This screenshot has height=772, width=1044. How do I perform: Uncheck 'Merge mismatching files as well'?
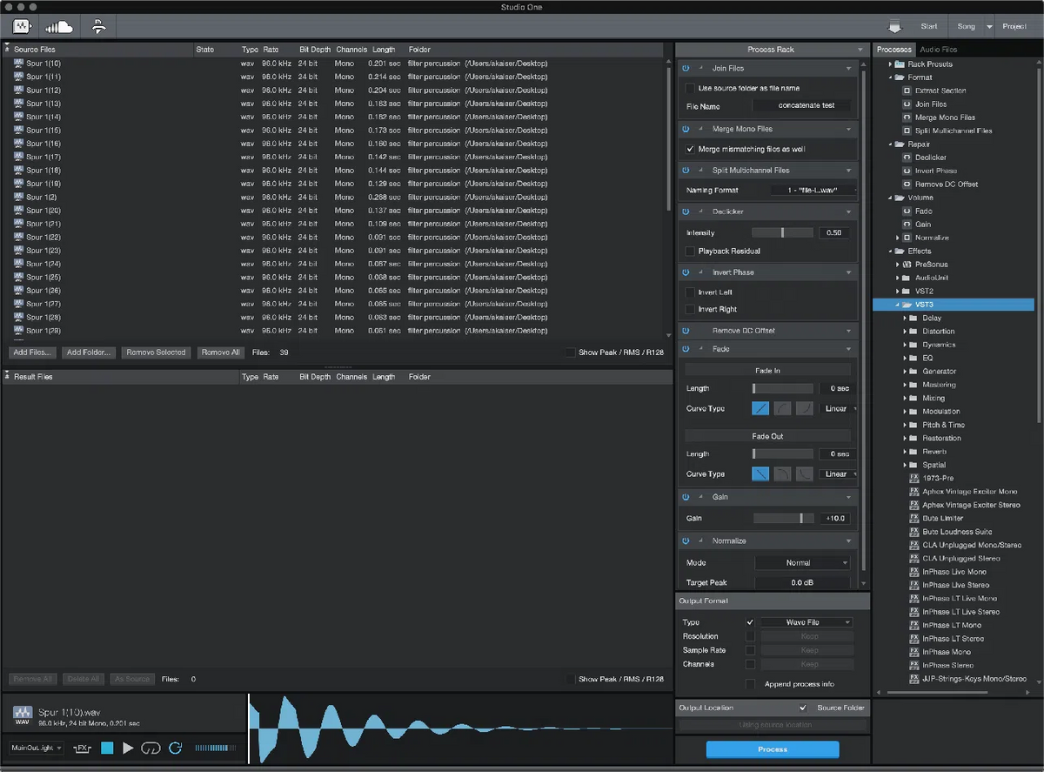click(690, 148)
